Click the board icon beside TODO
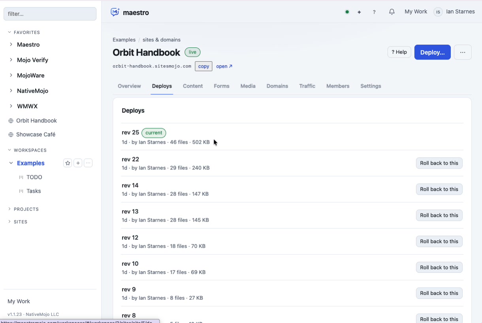This screenshot has width=482, height=323. pos(21,177)
